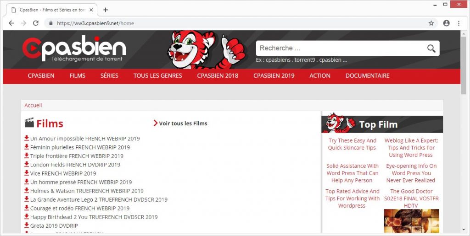Click the padlock icon in address bar
Image resolution: width=470 pixels, height=236 pixels.
click(50, 23)
